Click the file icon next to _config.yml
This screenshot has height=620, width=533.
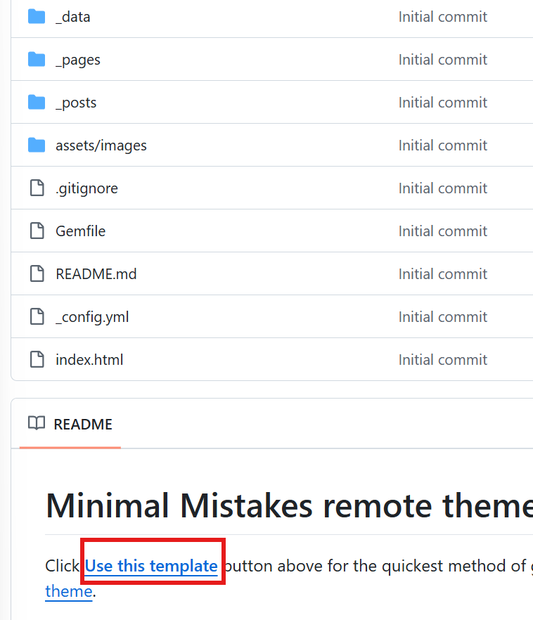(x=37, y=317)
